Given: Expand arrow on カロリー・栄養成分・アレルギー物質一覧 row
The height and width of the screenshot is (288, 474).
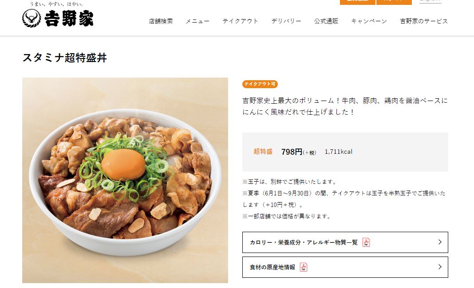Looking at the screenshot, I should pyautogui.click(x=440, y=242).
